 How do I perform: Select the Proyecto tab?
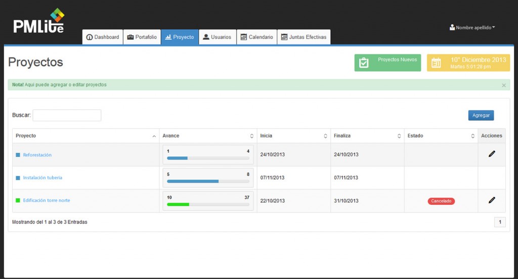pyautogui.click(x=180, y=37)
